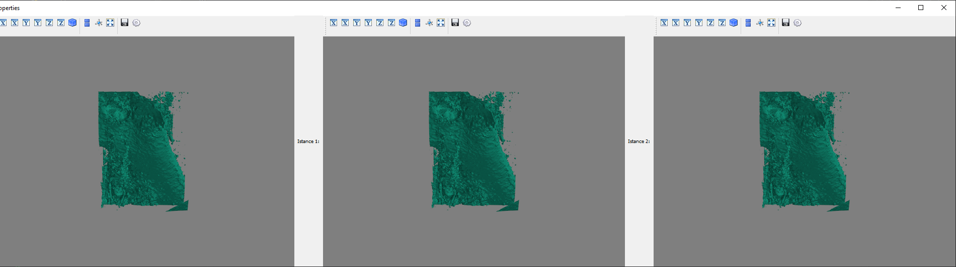This screenshot has width=956, height=267.
Task: Click the second X view icon in the Istance 1 toolbar
Action: coord(345,23)
